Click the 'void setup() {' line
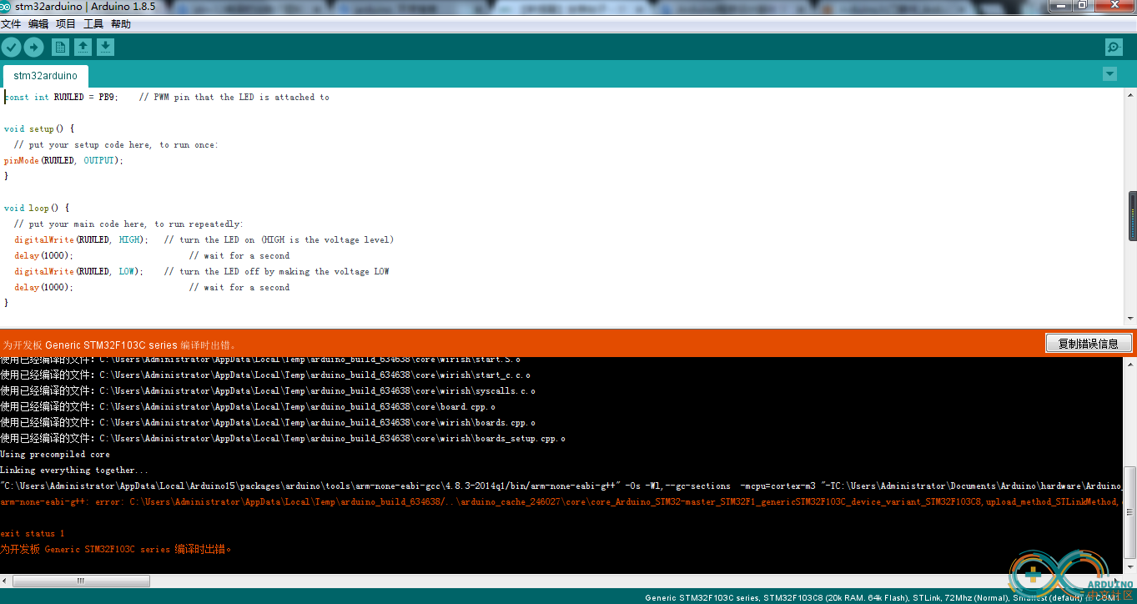The width and height of the screenshot is (1137, 604). pyautogui.click(x=39, y=129)
